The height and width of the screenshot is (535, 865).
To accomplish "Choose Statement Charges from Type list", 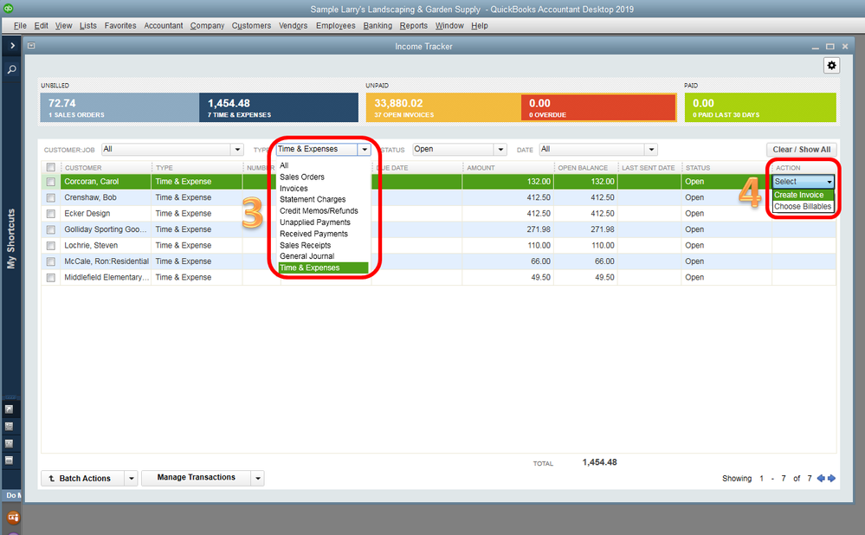I will 313,200.
